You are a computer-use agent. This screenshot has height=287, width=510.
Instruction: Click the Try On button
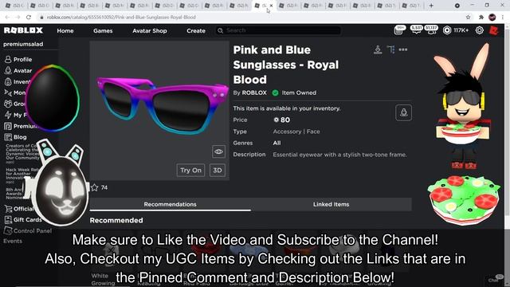[x=190, y=170]
